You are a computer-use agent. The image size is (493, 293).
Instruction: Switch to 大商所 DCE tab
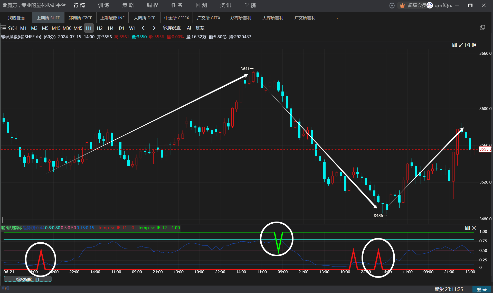click(x=144, y=18)
